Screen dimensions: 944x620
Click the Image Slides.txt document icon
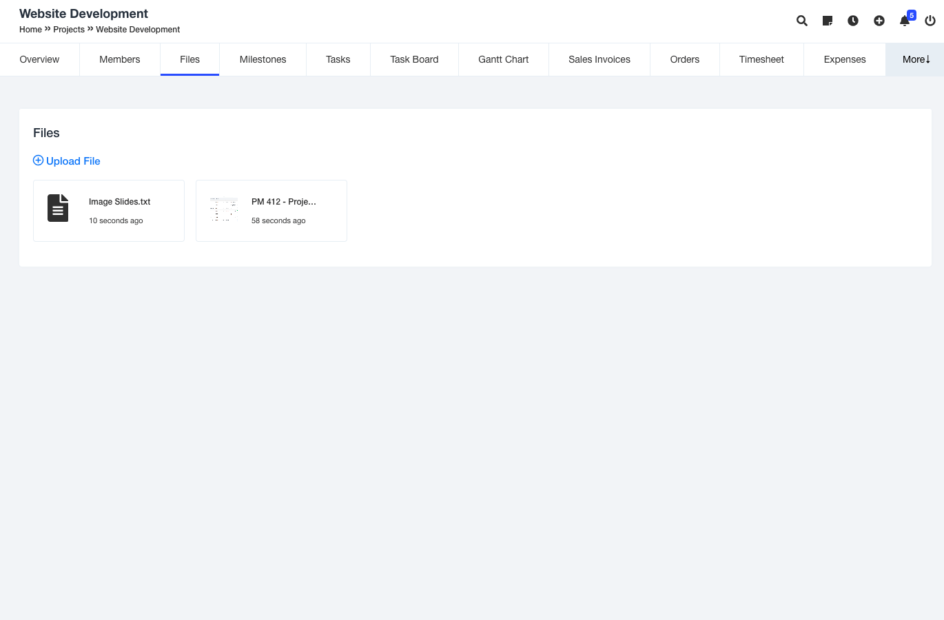(x=58, y=208)
